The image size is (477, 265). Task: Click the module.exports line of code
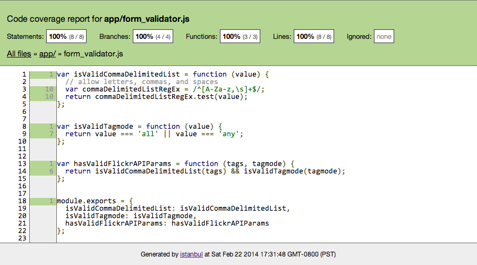pos(95,201)
